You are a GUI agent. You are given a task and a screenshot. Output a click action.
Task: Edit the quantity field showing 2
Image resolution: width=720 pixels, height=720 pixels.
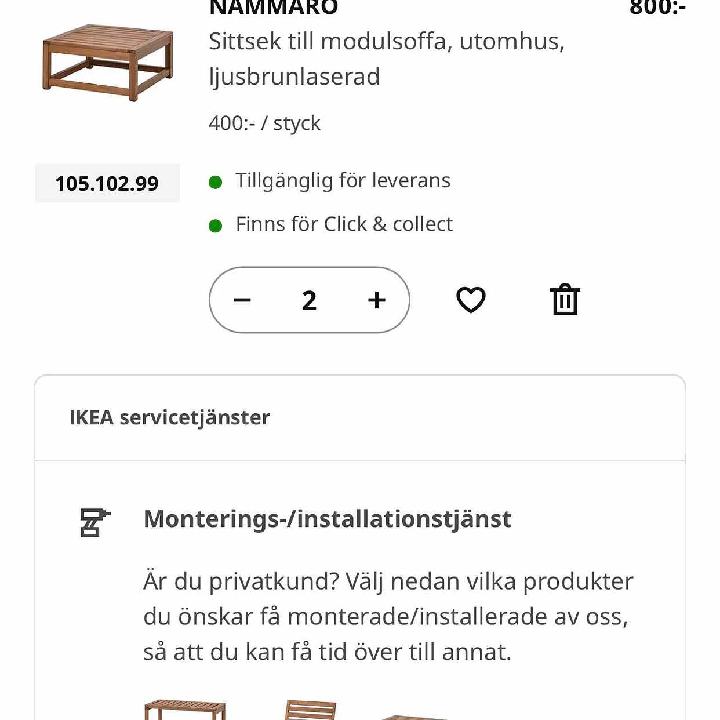tap(309, 300)
